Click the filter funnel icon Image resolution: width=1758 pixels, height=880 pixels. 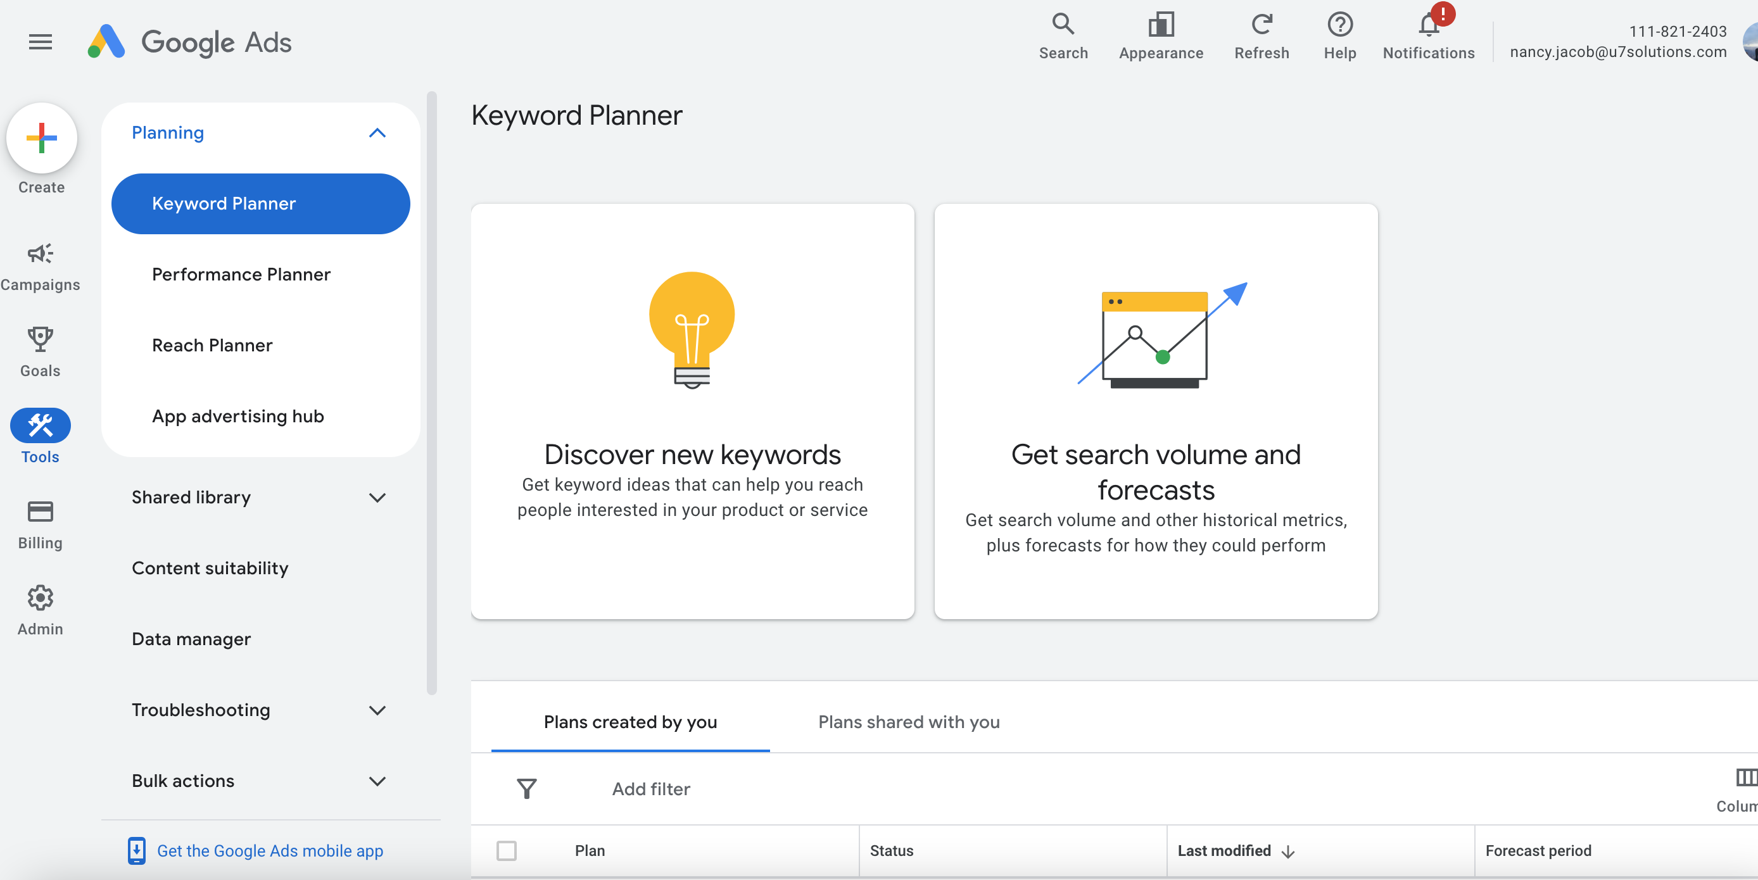(526, 789)
